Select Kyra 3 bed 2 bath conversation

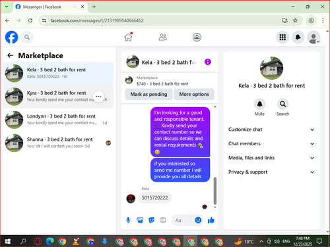tap(58, 96)
